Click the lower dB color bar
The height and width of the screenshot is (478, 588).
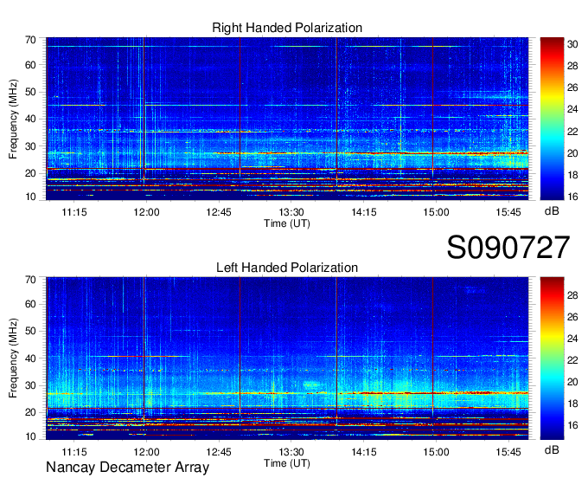tap(552, 358)
